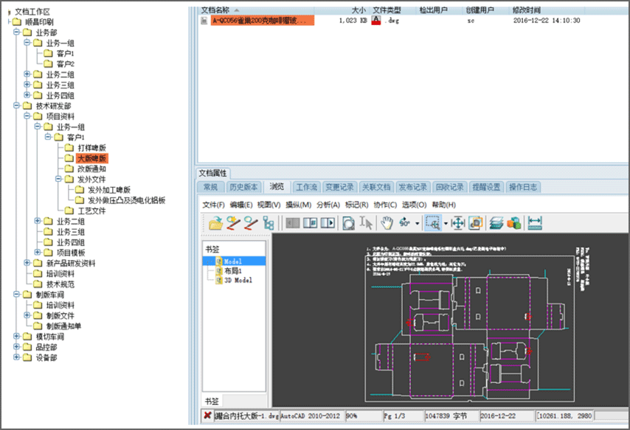
Task: Select the pan hand tool
Action: click(x=387, y=222)
